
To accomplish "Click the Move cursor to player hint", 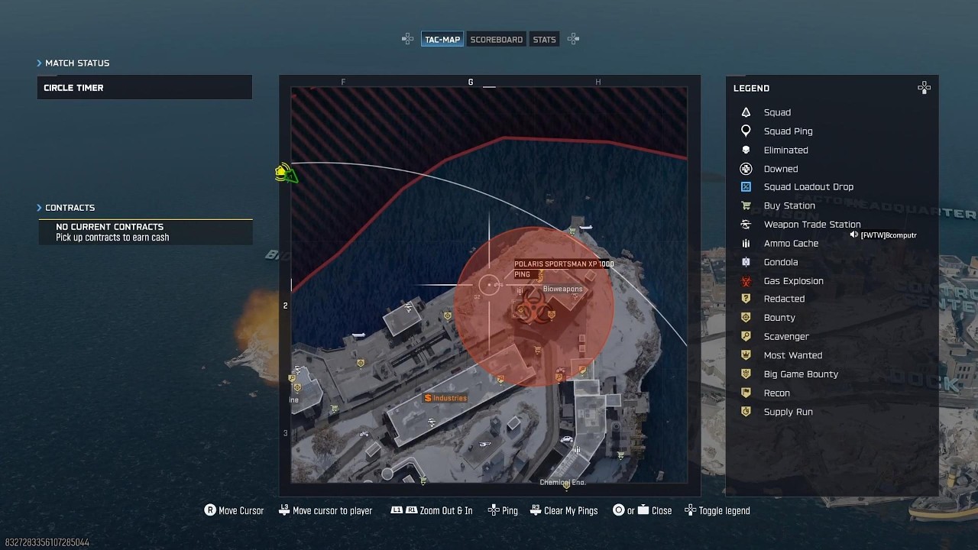I will click(325, 510).
